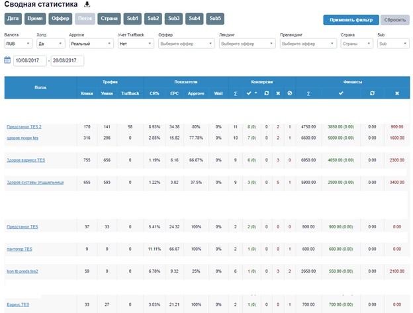
Task: Select the 4750.00 finance total cell
Action: 308,127
